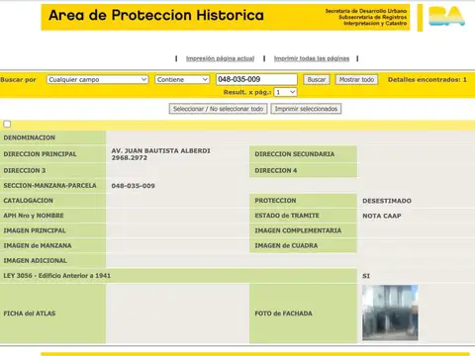Click the BA city logo
The height and width of the screenshot is (356, 475).
coord(446,17)
